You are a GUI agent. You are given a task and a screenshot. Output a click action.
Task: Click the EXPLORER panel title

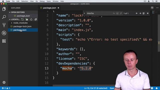coord(16,8)
